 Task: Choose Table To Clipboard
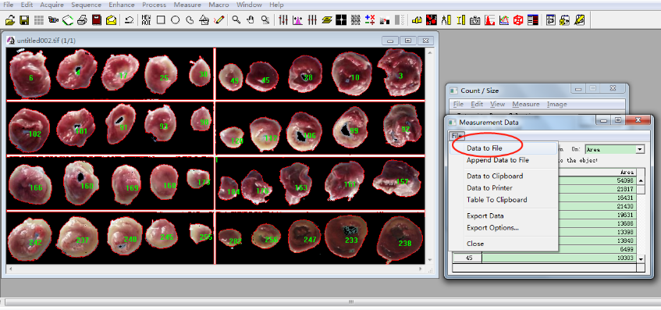coord(503,199)
